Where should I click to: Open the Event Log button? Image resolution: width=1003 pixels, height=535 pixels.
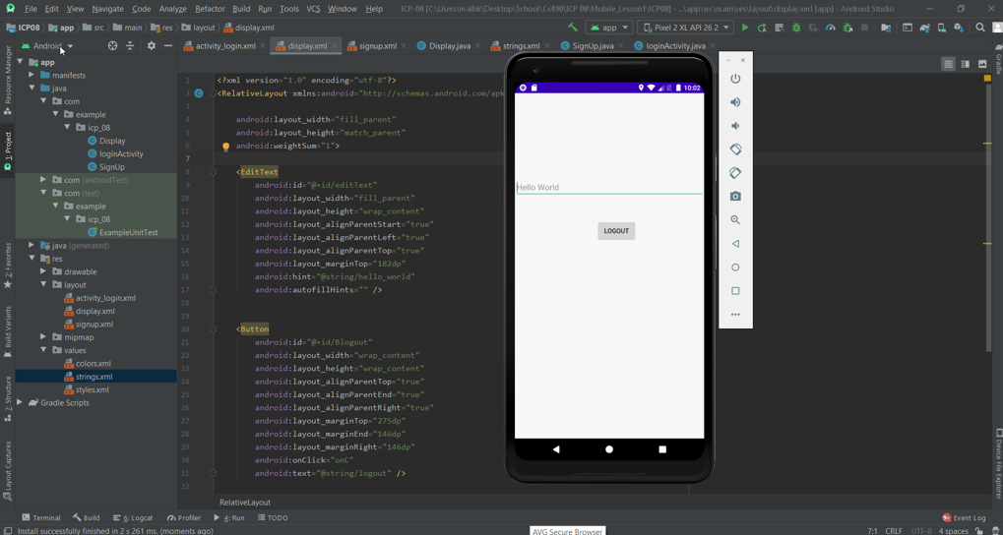964,517
